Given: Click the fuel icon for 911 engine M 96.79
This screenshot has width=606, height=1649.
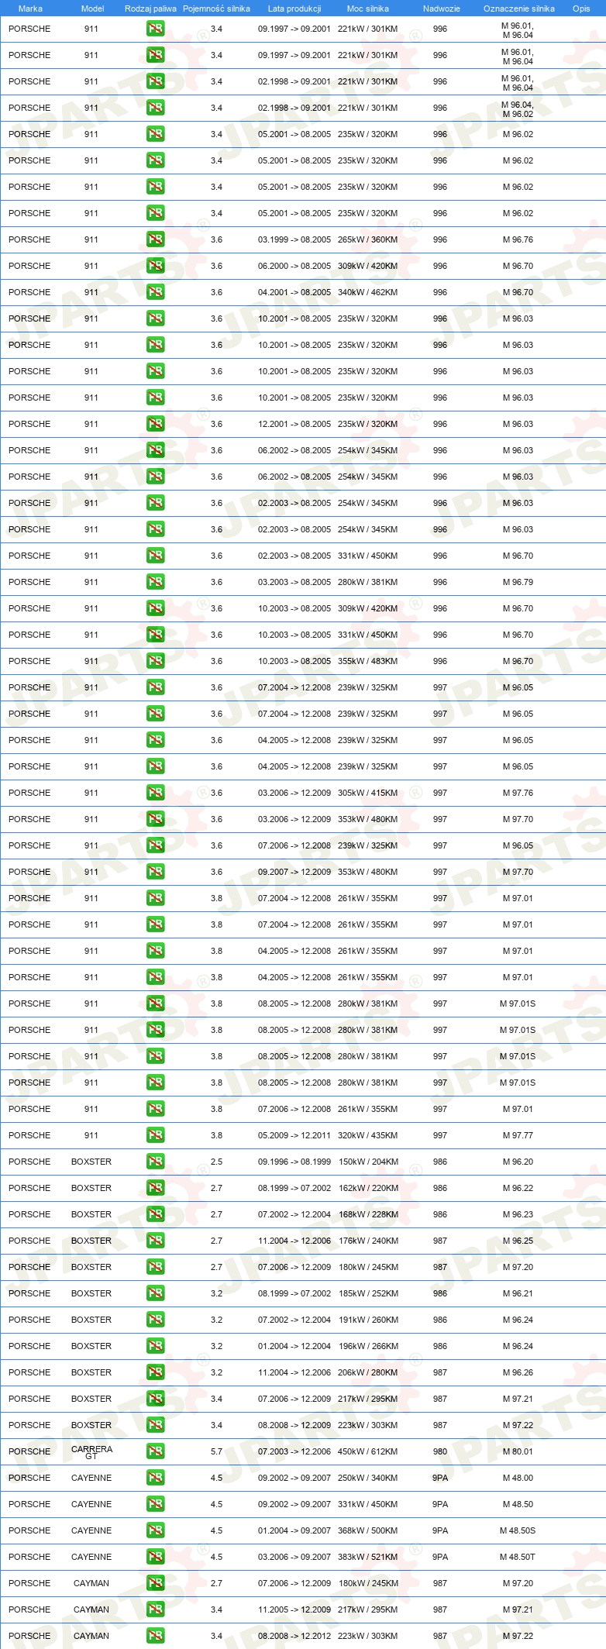Looking at the screenshot, I should (156, 581).
